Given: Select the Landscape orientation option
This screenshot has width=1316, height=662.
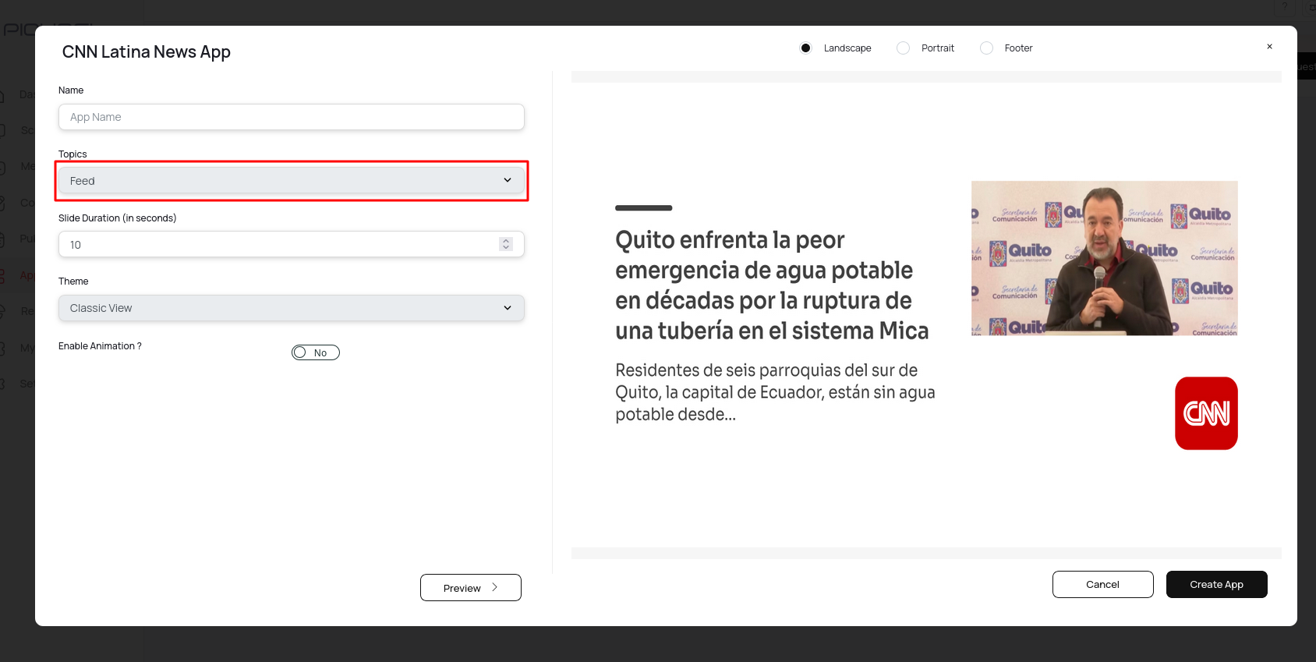Looking at the screenshot, I should pyautogui.click(x=806, y=48).
